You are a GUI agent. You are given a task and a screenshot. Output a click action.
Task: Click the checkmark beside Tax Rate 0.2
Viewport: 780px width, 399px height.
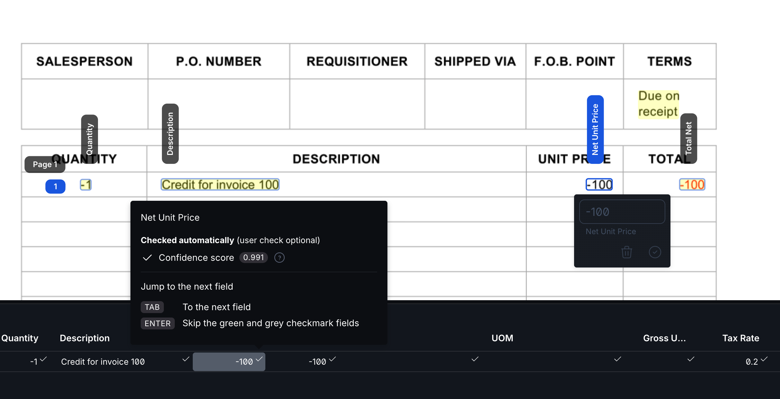point(764,359)
